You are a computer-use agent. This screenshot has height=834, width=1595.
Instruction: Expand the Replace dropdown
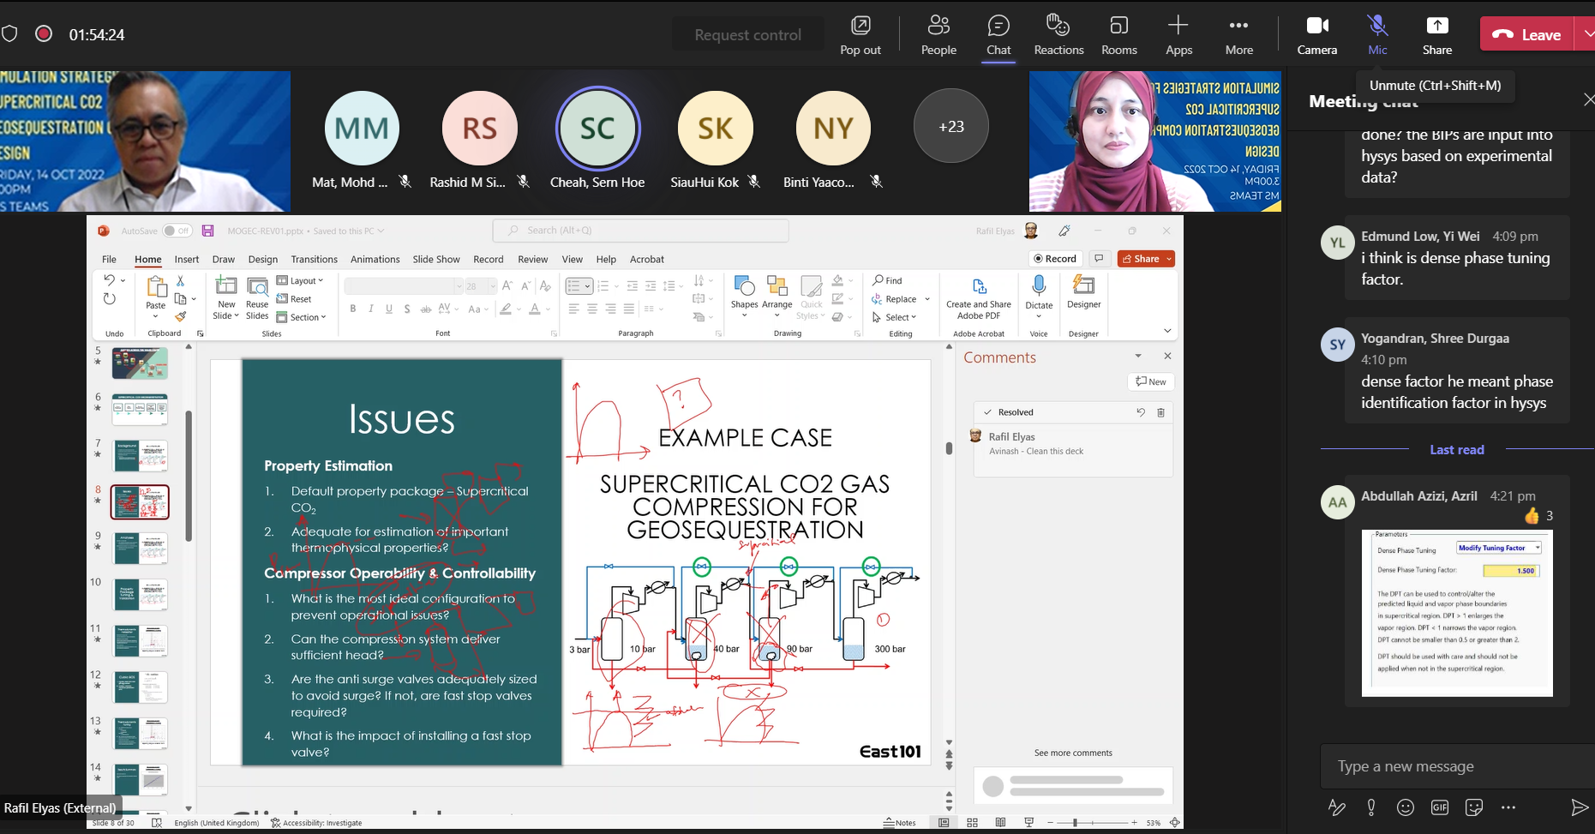click(x=927, y=299)
